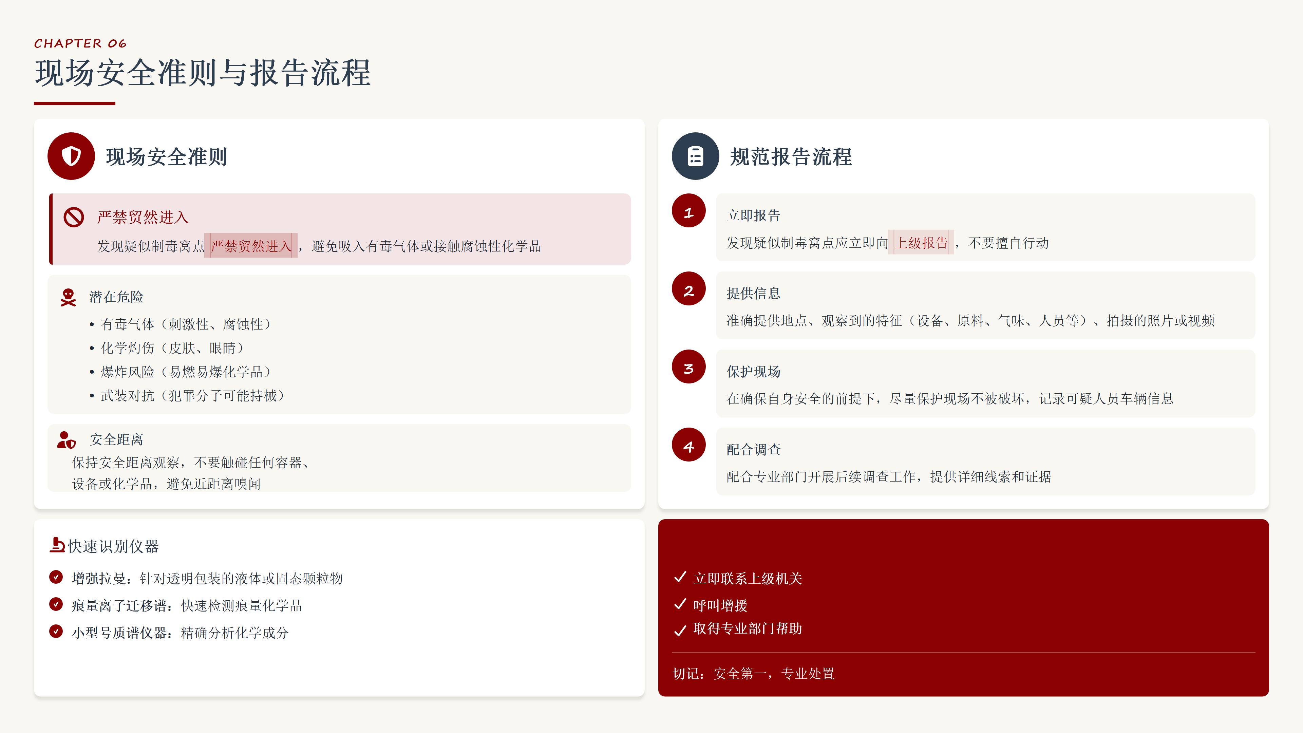Click the microscope icon beside 快速识别仪器
Image resolution: width=1303 pixels, height=733 pixels.
(57, 545)
